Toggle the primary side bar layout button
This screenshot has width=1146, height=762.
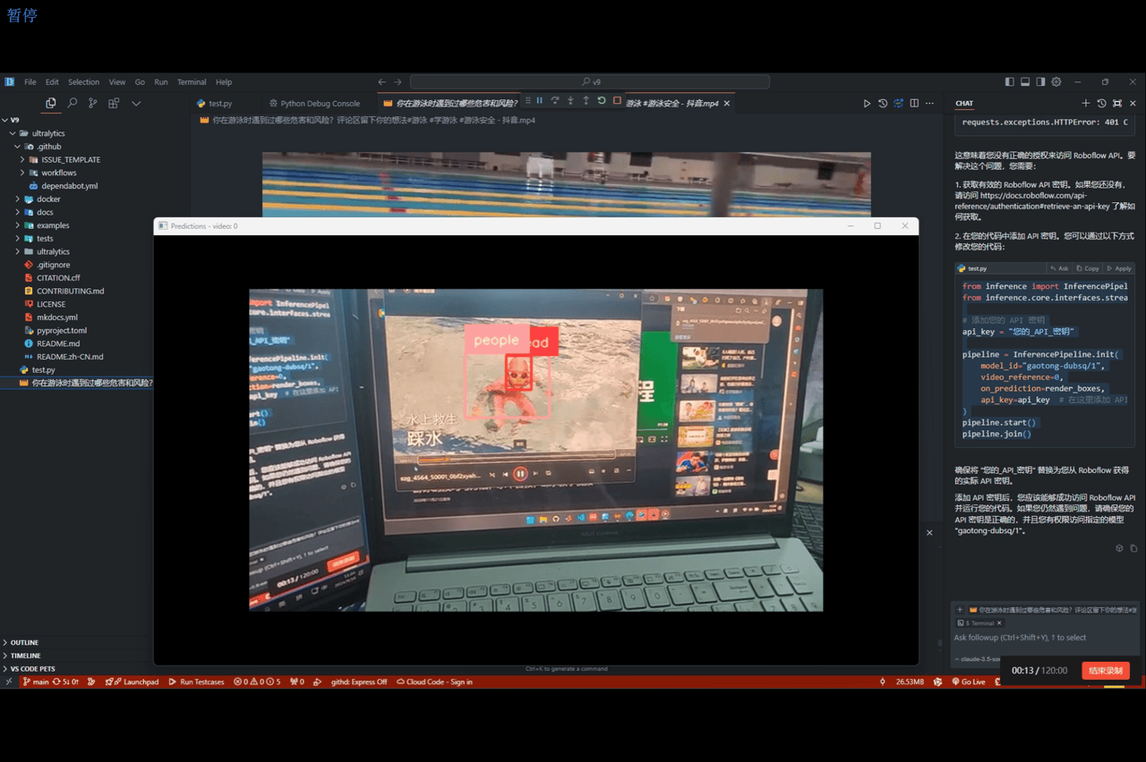pyautogui.click(x=1010, y=82)
